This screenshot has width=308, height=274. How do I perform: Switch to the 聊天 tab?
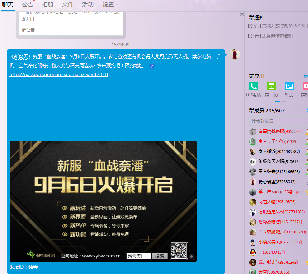[8, 5]
